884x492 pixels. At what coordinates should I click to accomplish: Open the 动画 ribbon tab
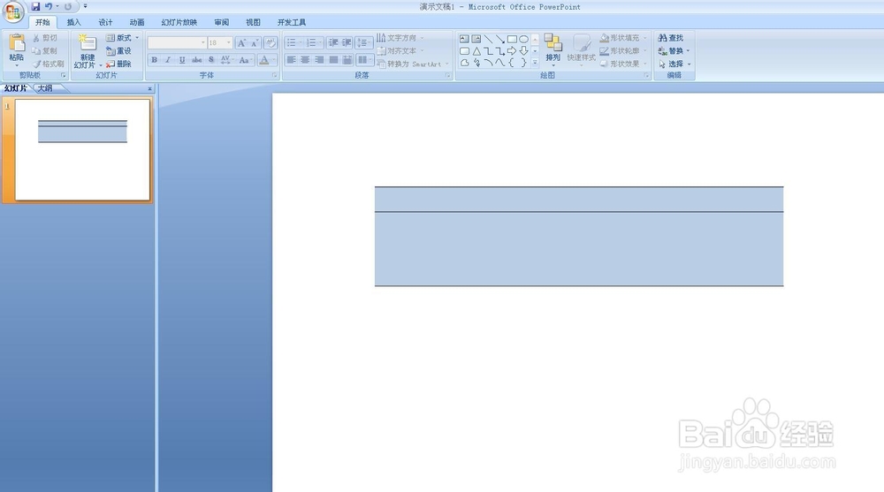(x=137, y=23)
